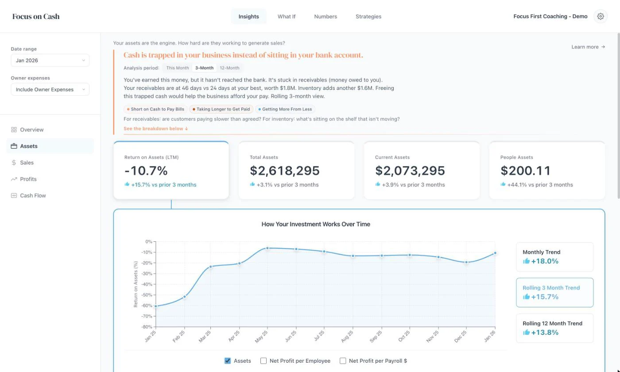The image size is (620, 372).
Task: Click Focus First Coaching - Demo account name
Action: click(550, 16)
